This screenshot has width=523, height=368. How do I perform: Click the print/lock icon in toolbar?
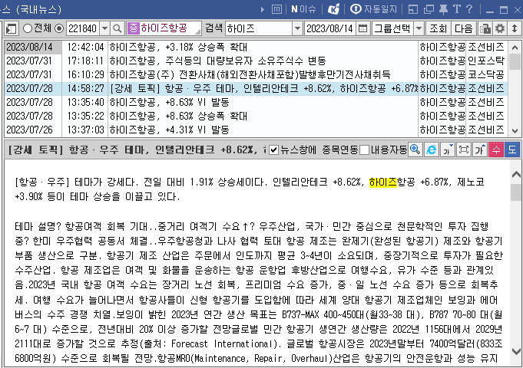click(485, 28)
